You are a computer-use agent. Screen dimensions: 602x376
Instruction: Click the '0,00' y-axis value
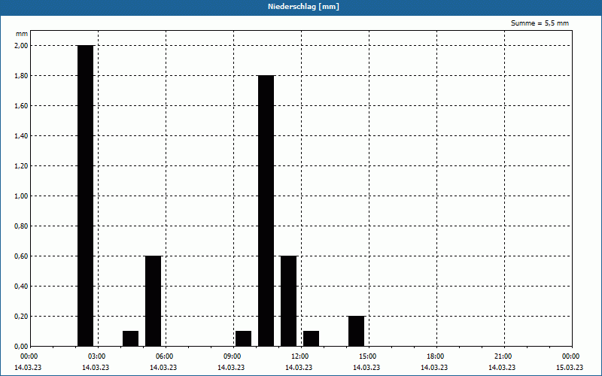(x=21, y=347)
